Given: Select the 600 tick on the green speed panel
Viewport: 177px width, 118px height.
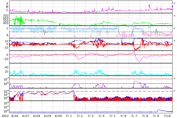Looking at the screenshot, I should click(x=6, y=18).
